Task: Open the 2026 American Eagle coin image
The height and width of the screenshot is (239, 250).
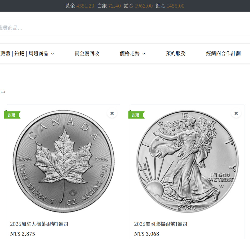Action: pyautogui.click(x=187, y=161)
